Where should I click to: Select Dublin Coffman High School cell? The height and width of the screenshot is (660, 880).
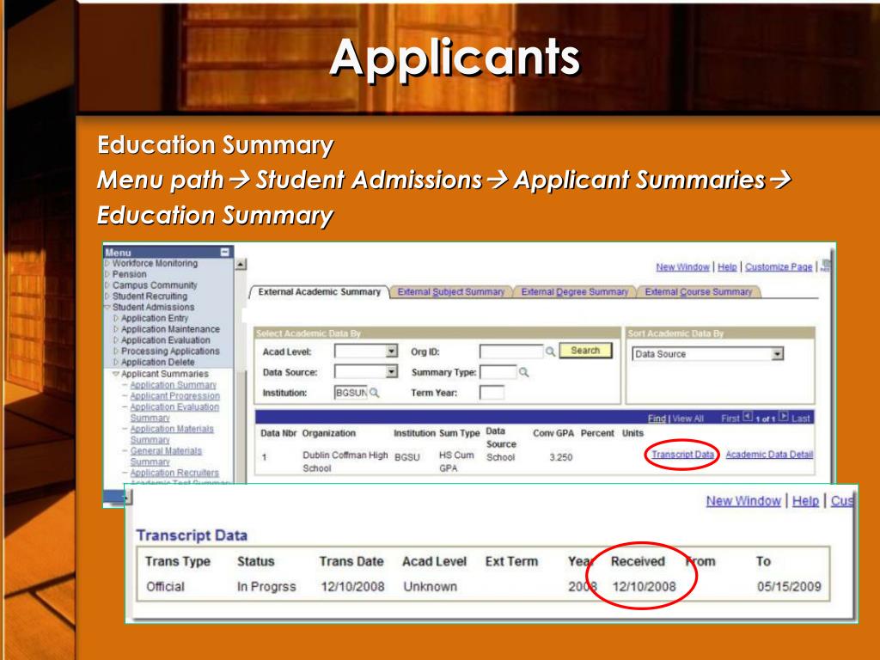click(x=345, y=461)
